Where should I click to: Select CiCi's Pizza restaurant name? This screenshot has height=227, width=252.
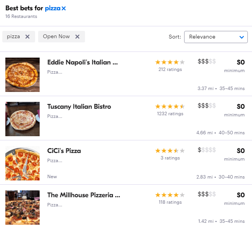click(x=64, y=151)
